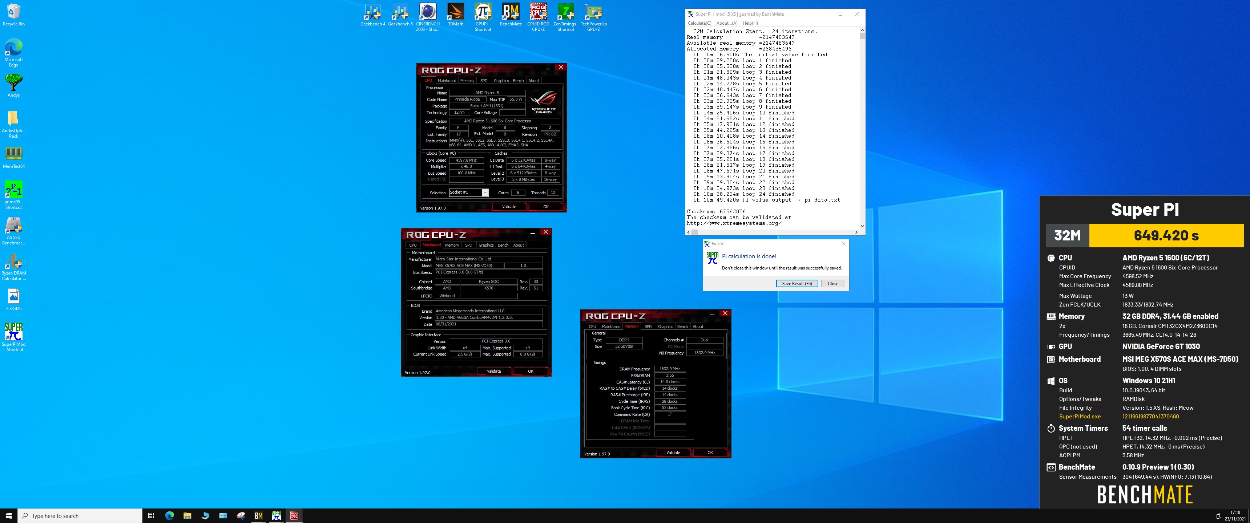Select the ROG CPU-Z taskbar icon

click(295, 516)
